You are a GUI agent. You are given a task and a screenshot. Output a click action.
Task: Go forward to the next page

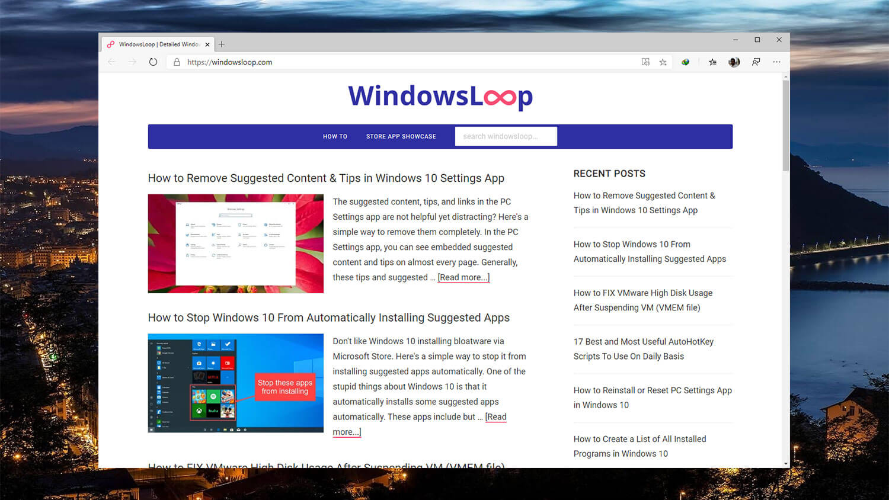(133, 62)
